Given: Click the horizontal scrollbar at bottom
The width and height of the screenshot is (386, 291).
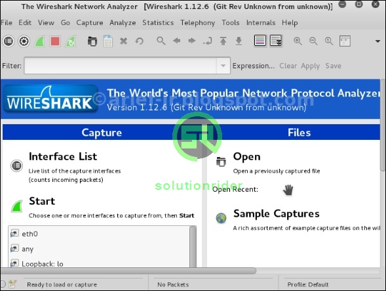Looking at the screenshot, I should pos(128,271).
